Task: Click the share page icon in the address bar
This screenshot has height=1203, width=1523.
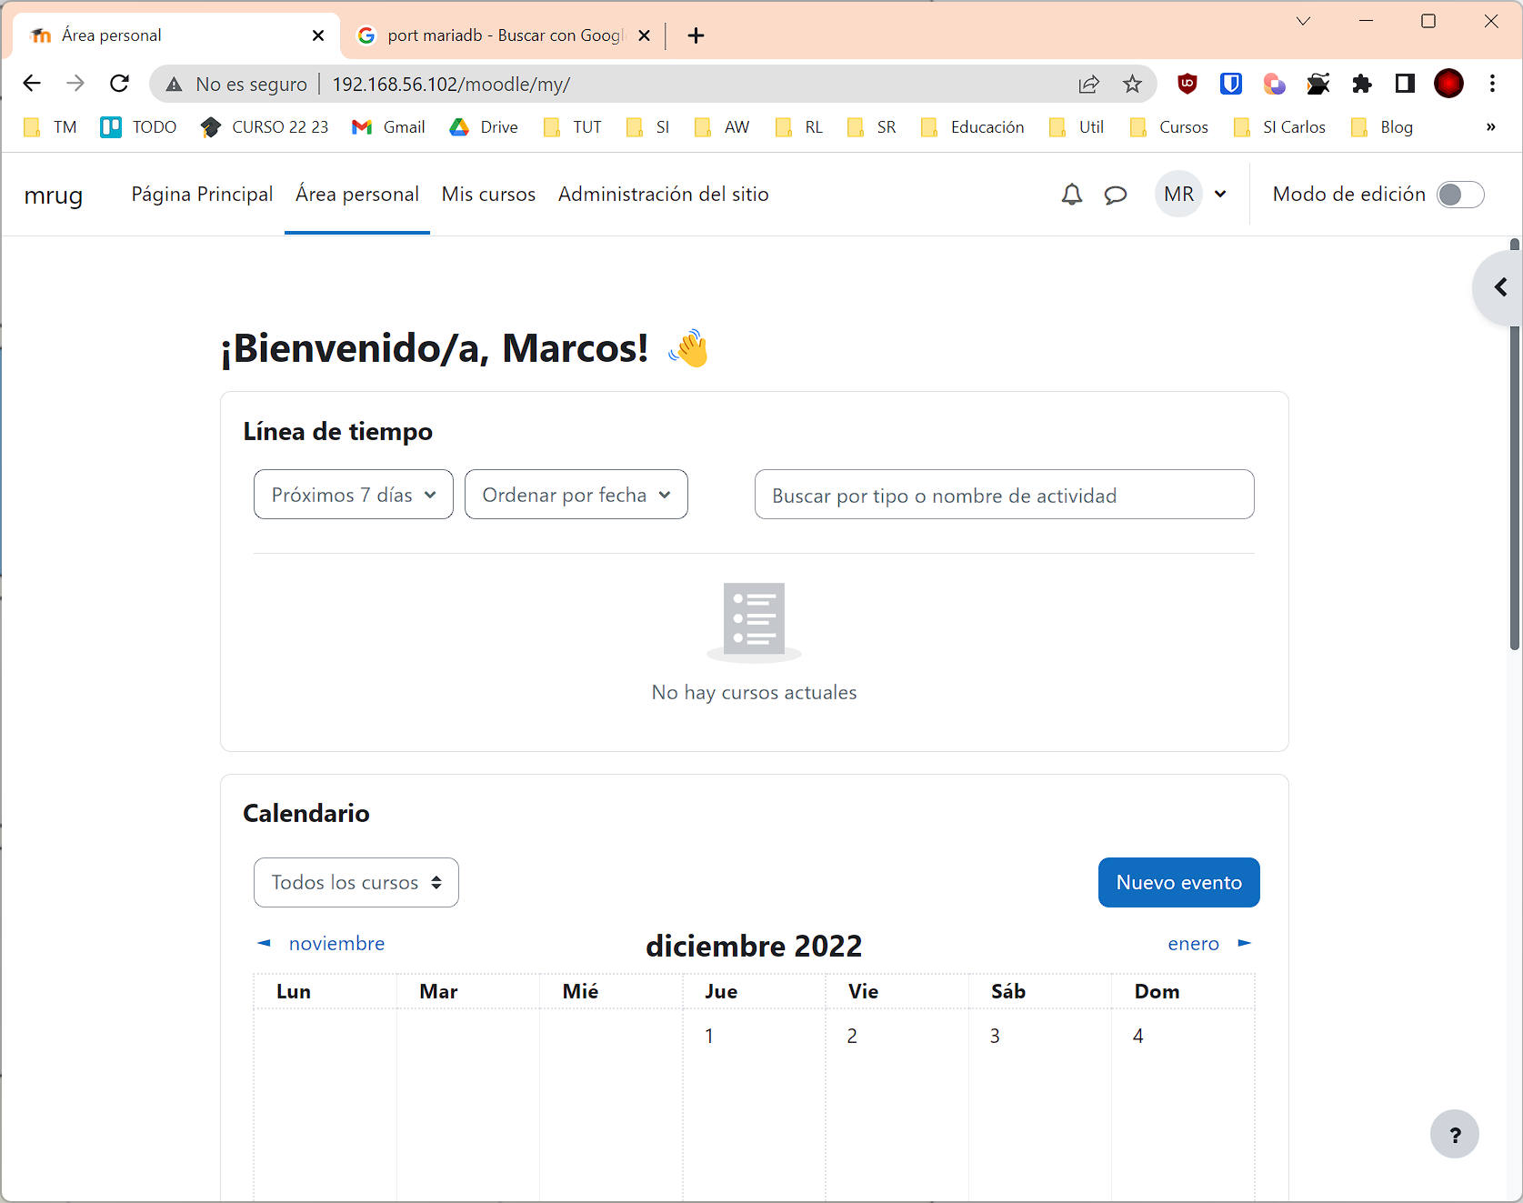Action: click(1088, 85)
